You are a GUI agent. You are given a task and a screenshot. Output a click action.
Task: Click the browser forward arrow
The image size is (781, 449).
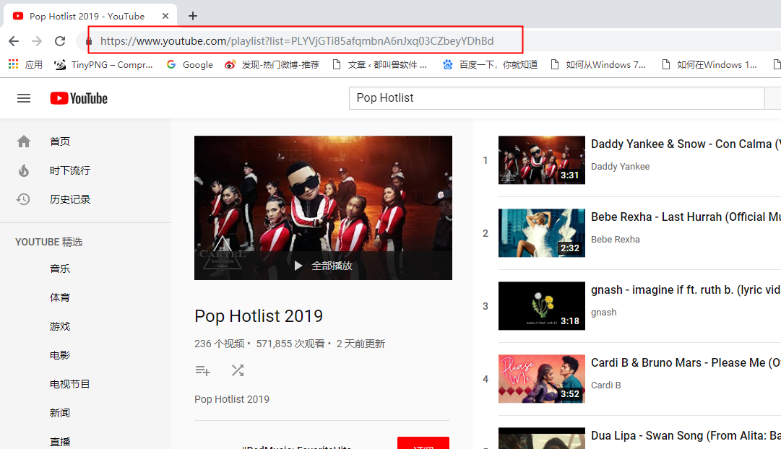37,41
